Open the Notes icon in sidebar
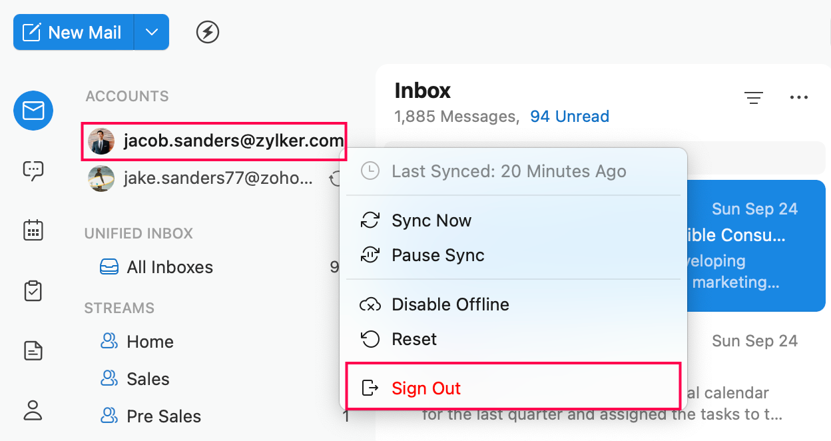 coord(33,350)
